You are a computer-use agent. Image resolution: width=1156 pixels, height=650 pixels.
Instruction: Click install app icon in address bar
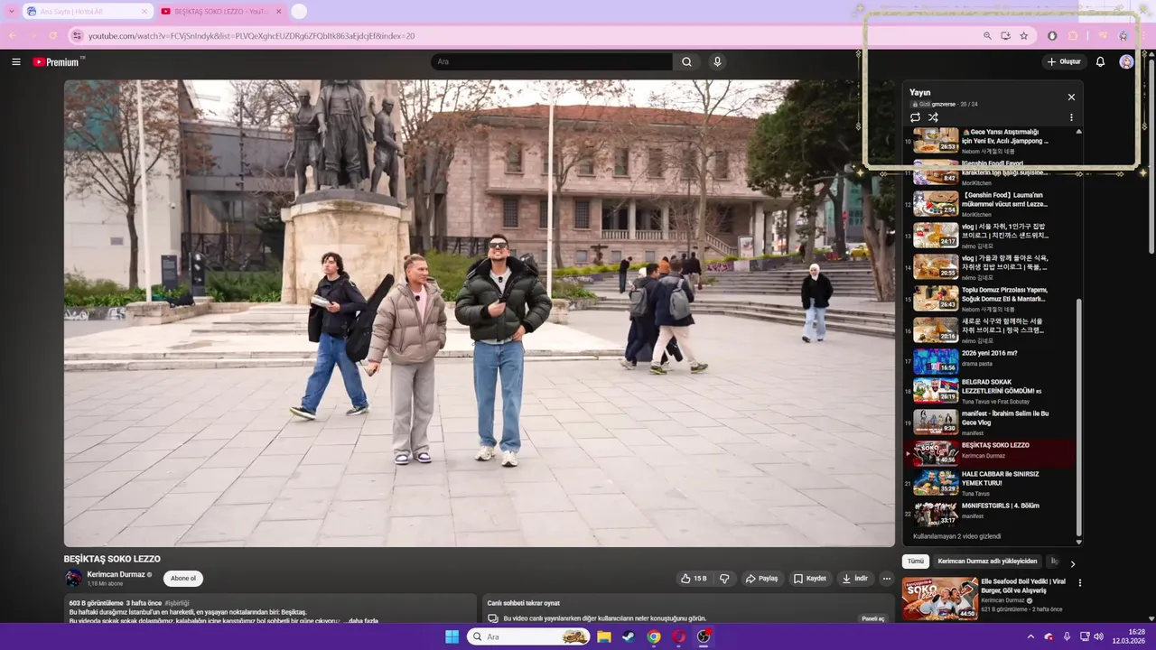click(x=1005, y=35)
